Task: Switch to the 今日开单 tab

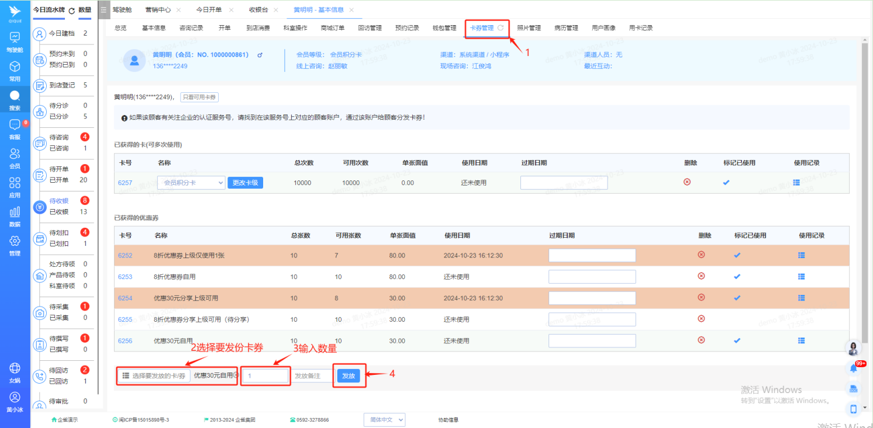Action: (x=209, y=10)
